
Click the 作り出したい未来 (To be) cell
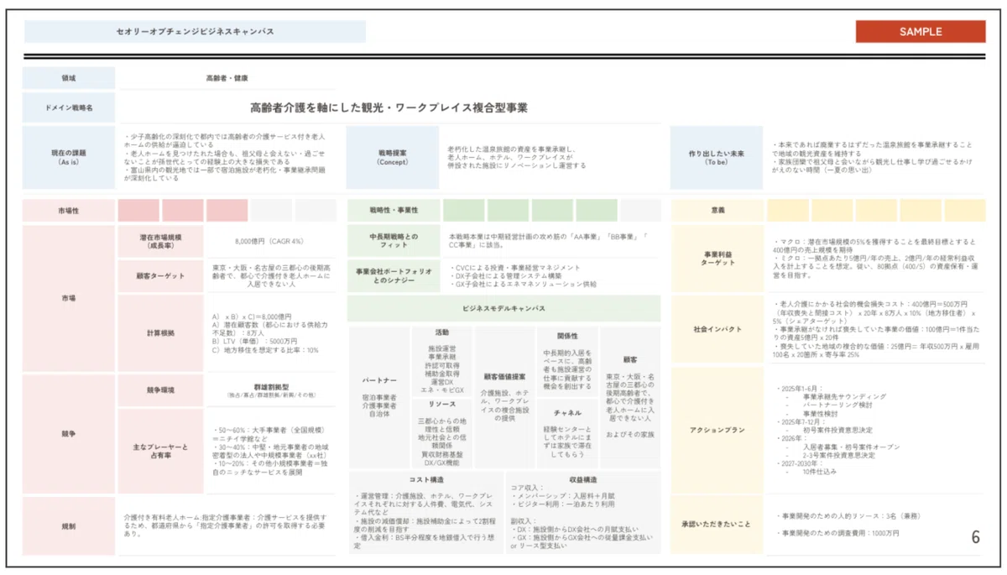[717, 157]
